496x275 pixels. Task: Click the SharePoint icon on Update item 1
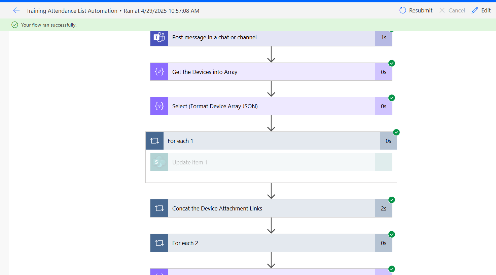click(x=159, y=162)
